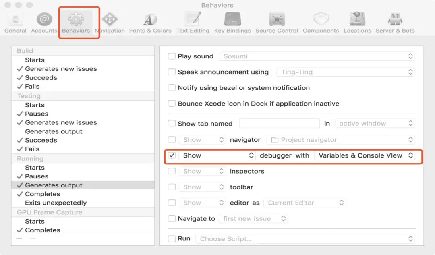435x255 pixels.
Task: Open Source Control preferences
Action: [277, 23]
